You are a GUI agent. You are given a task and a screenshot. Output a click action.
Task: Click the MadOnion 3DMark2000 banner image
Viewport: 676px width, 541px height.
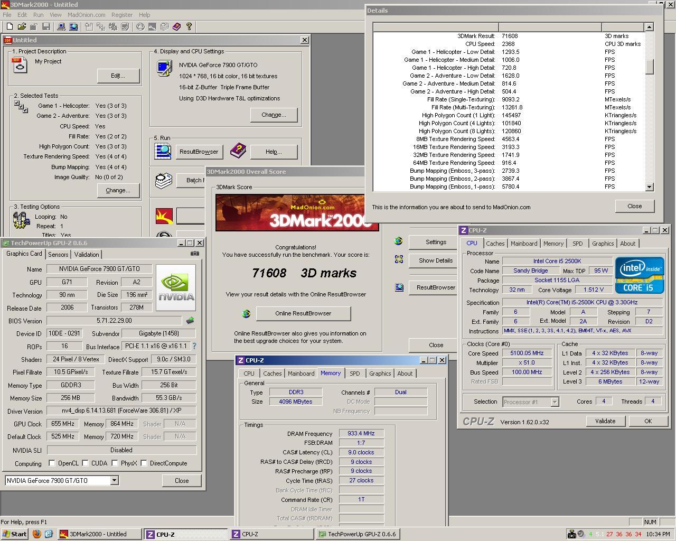click(x=297, y=212)
